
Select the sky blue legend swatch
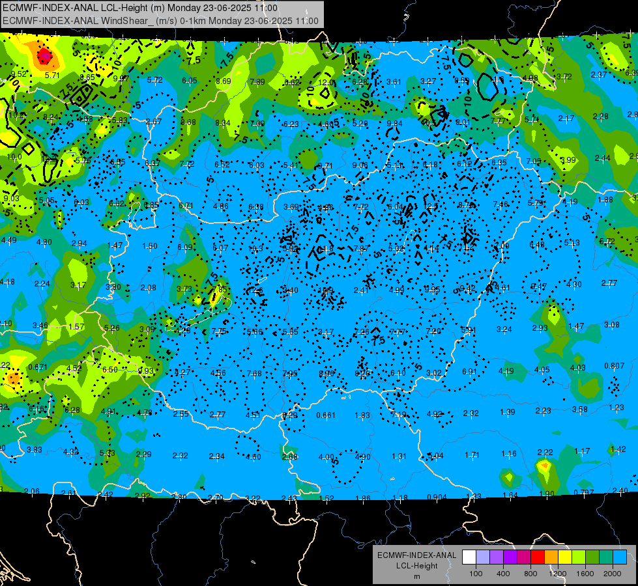(x=620, y=557)
